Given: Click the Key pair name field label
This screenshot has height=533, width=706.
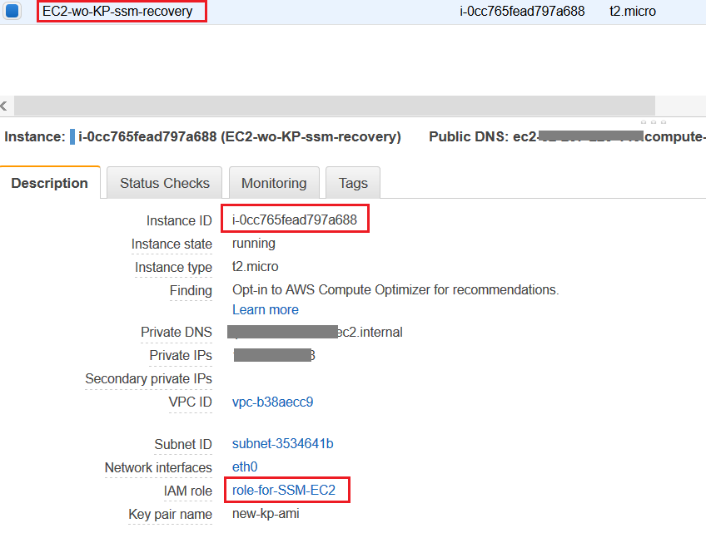Looking at the screenshot, I should pyautogui.click(x=170, y=515).
